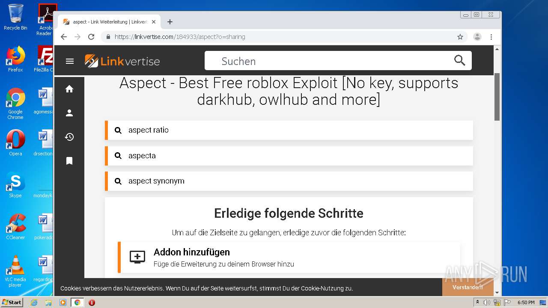Reload the page in Chrome
Image resolution: width=548 pixels, height=308 pixels.
[91, 37]
